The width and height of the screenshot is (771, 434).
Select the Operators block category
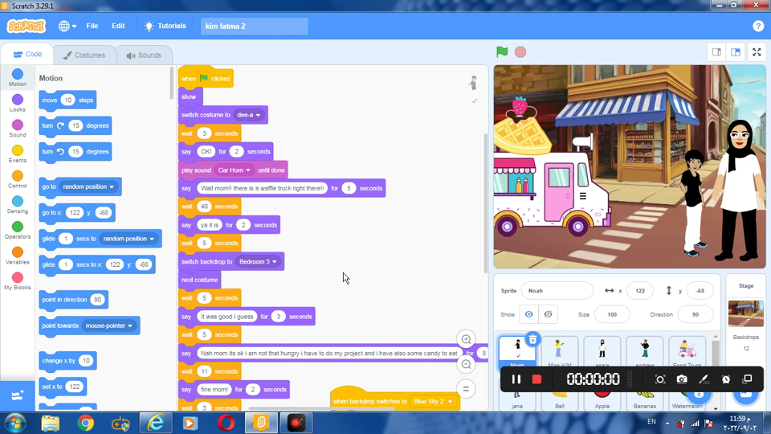(x=17, y=231)
